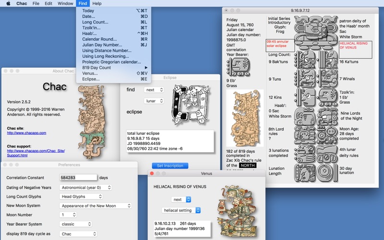Choose Long Count... from Find menu

115,22
